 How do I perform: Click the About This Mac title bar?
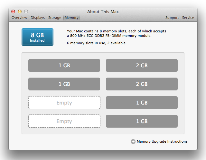tap(103, 12)
